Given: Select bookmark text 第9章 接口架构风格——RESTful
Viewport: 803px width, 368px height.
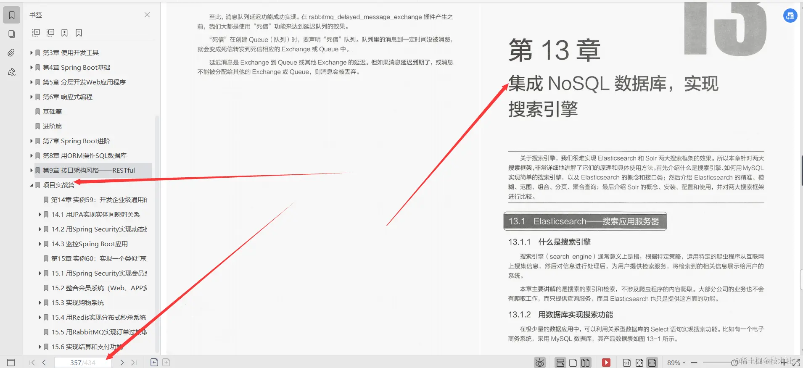Looking at the screenshot, I should (89, 170).
